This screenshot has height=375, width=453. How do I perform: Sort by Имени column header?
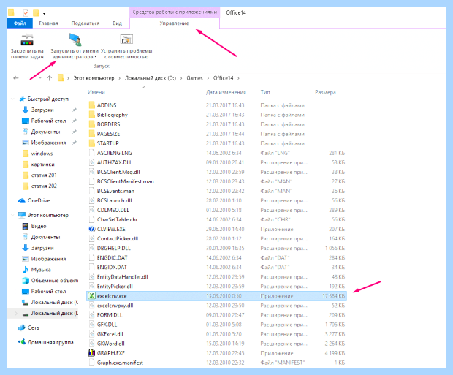click(96, 92)
